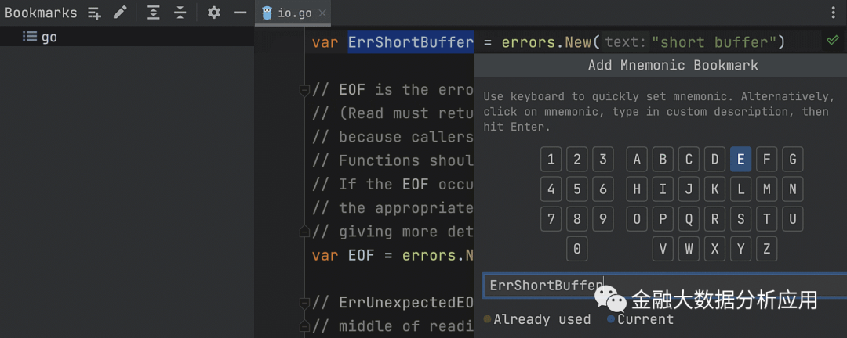Click the create bookmark list icon
Screen dimensions: 847x338
click(x=95, y=13)
